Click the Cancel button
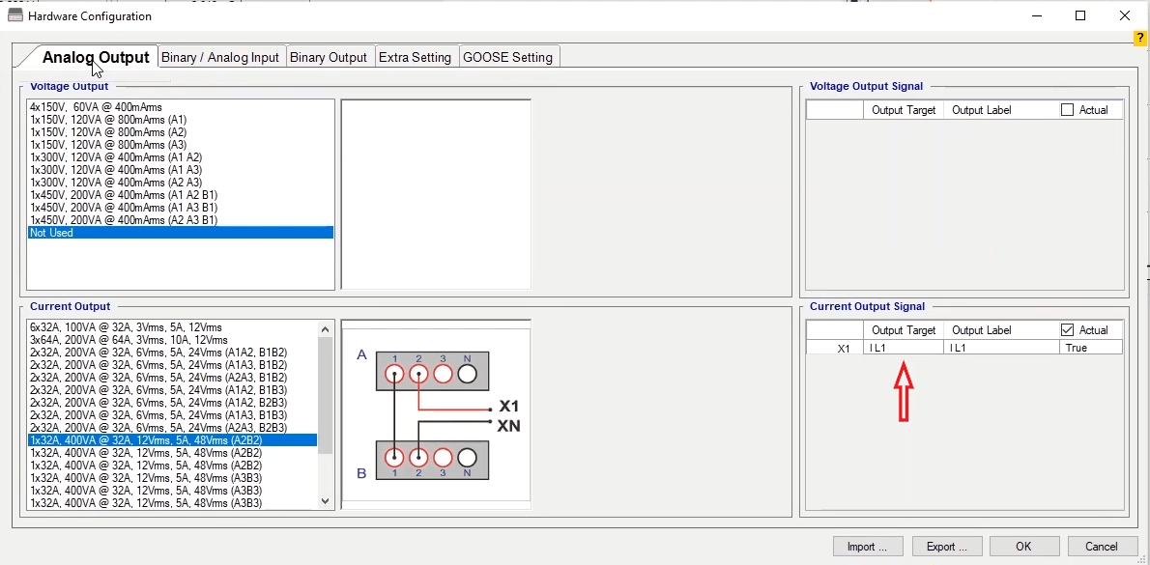 coord(1101,547)
